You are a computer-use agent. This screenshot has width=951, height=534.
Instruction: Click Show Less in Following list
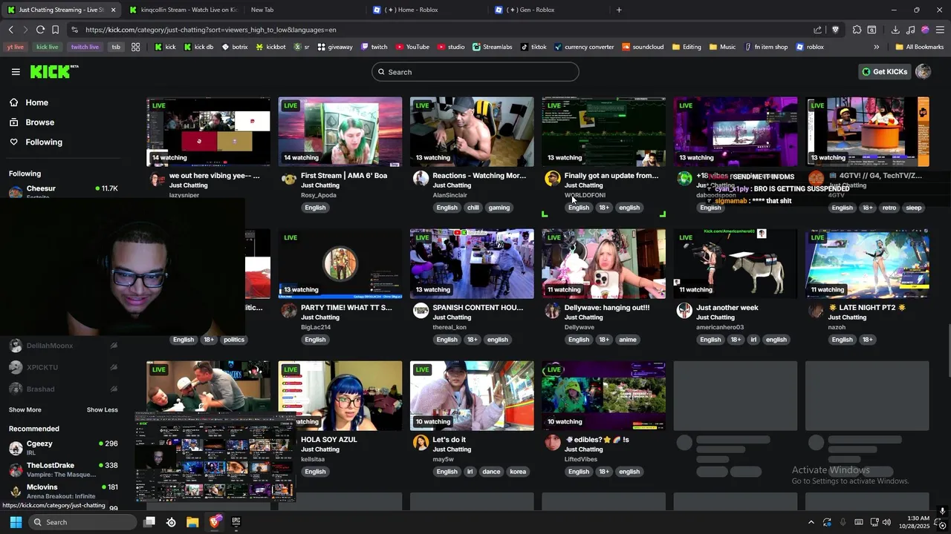[x=102, y=409]
